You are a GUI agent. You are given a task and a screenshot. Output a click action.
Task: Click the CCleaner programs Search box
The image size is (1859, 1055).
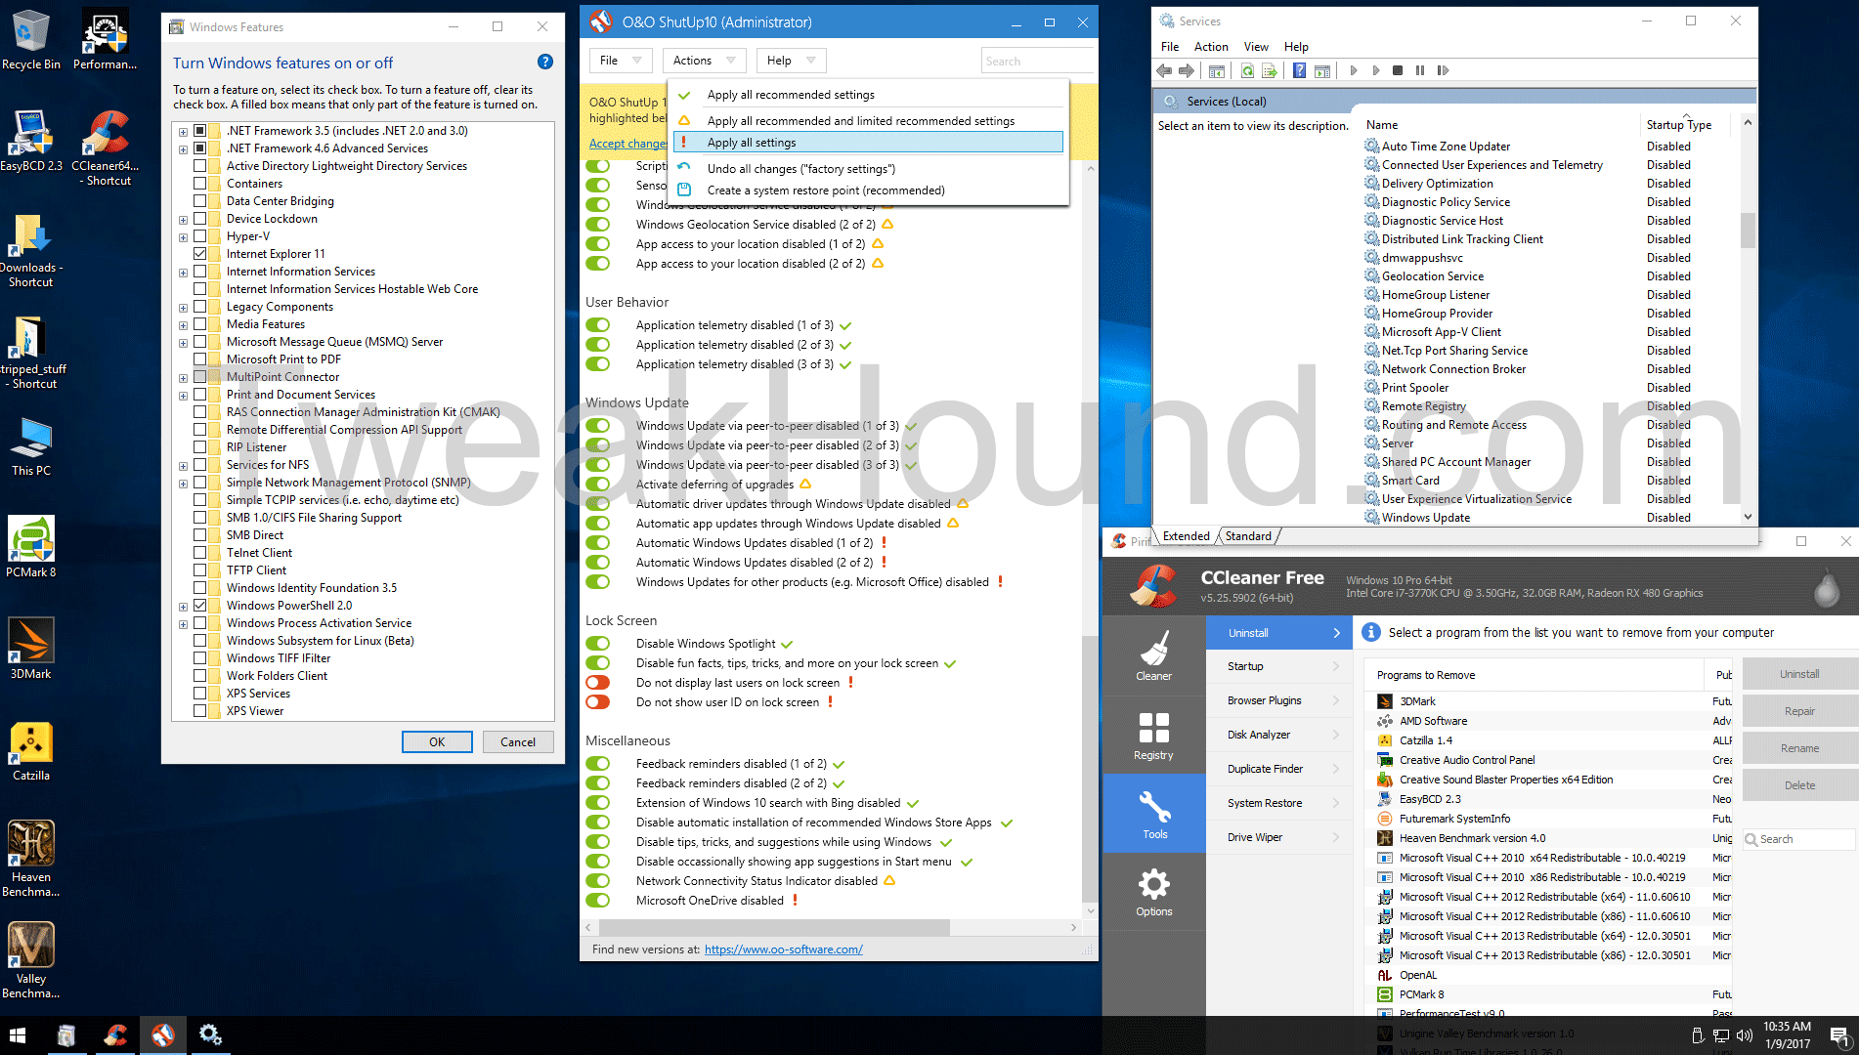pos(1799,839)
